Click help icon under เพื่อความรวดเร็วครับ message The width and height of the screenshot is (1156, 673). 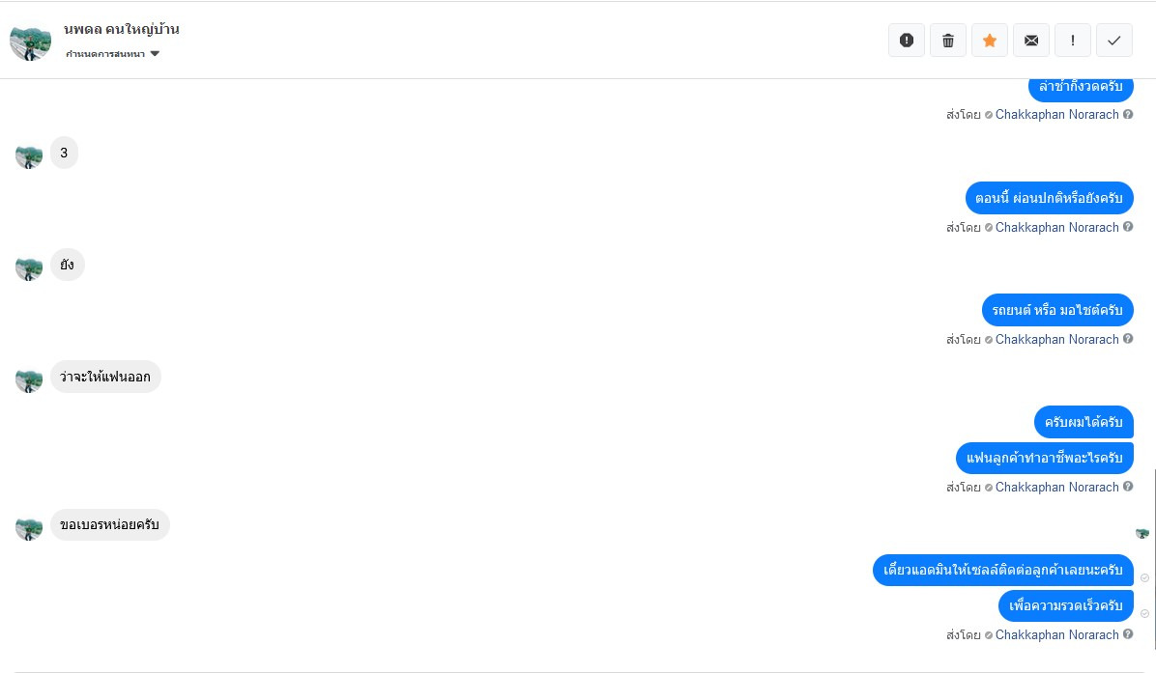pyautogui.click(x=1128, y=635)
